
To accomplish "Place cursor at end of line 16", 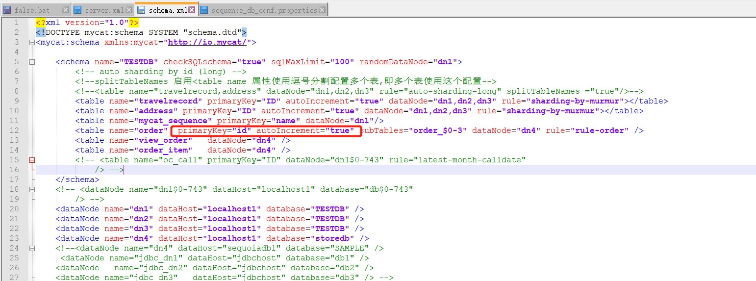I will point(125,170).
